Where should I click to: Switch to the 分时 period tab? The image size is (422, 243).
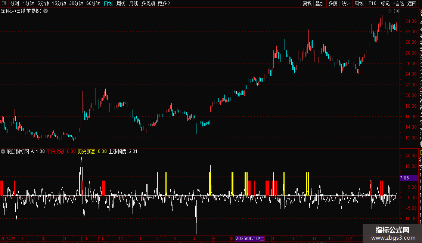(x=15, y=3)
